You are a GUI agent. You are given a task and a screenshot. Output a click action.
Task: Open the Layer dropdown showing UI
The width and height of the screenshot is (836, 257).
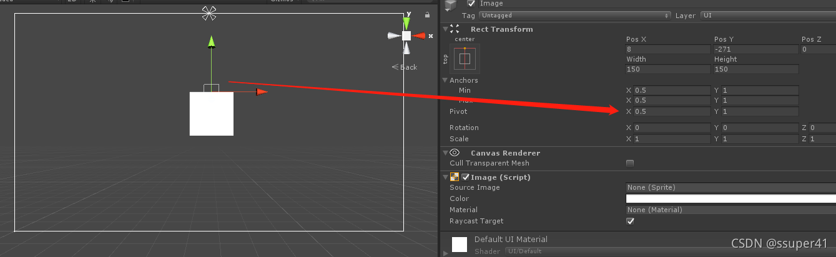coord(767,15)
